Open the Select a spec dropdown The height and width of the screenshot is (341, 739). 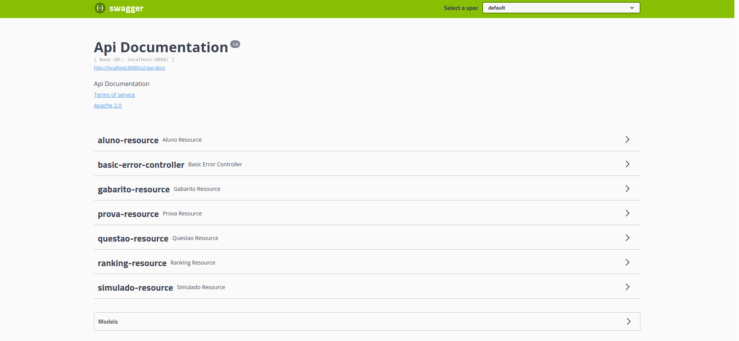(561, 8)
